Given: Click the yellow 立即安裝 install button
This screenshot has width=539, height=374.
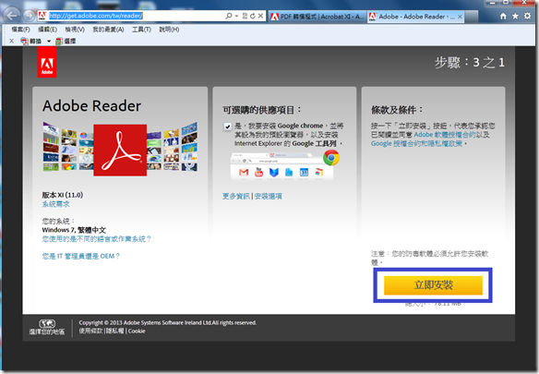Looking at the screenshot, I should tap(433, 285).
